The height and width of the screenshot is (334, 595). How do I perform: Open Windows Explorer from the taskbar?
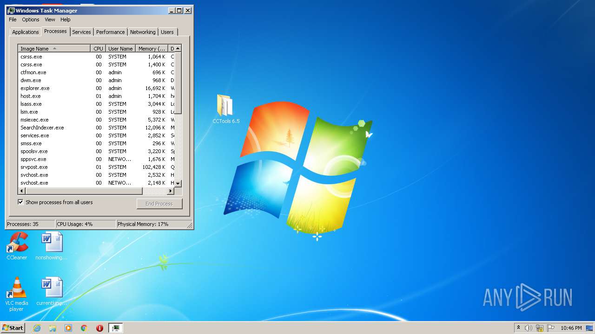(x=53, y=328)
